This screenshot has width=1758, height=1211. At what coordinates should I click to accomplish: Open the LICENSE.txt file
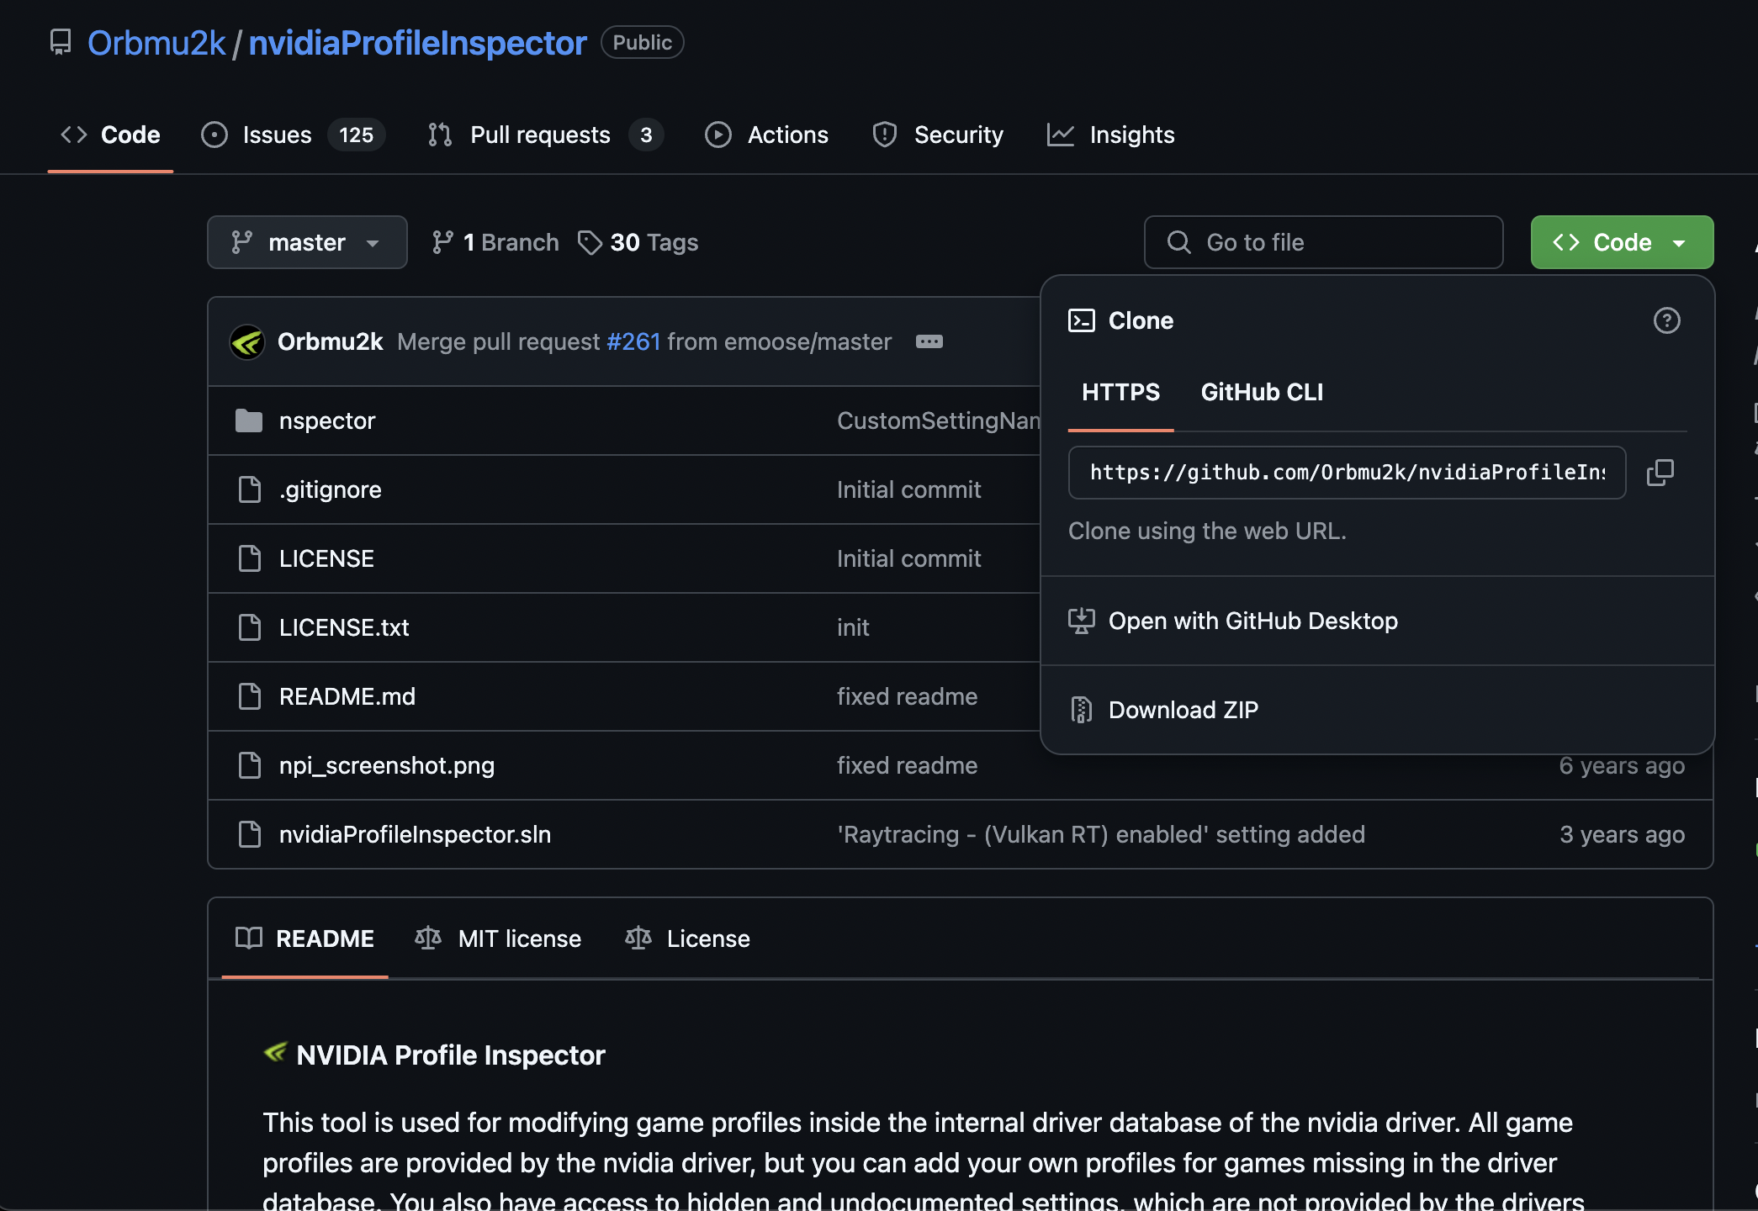(x=344, y=627)
